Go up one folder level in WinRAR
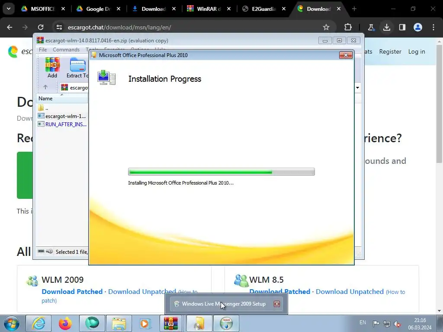This screenshot has width=443, height=332. [45, 87]
